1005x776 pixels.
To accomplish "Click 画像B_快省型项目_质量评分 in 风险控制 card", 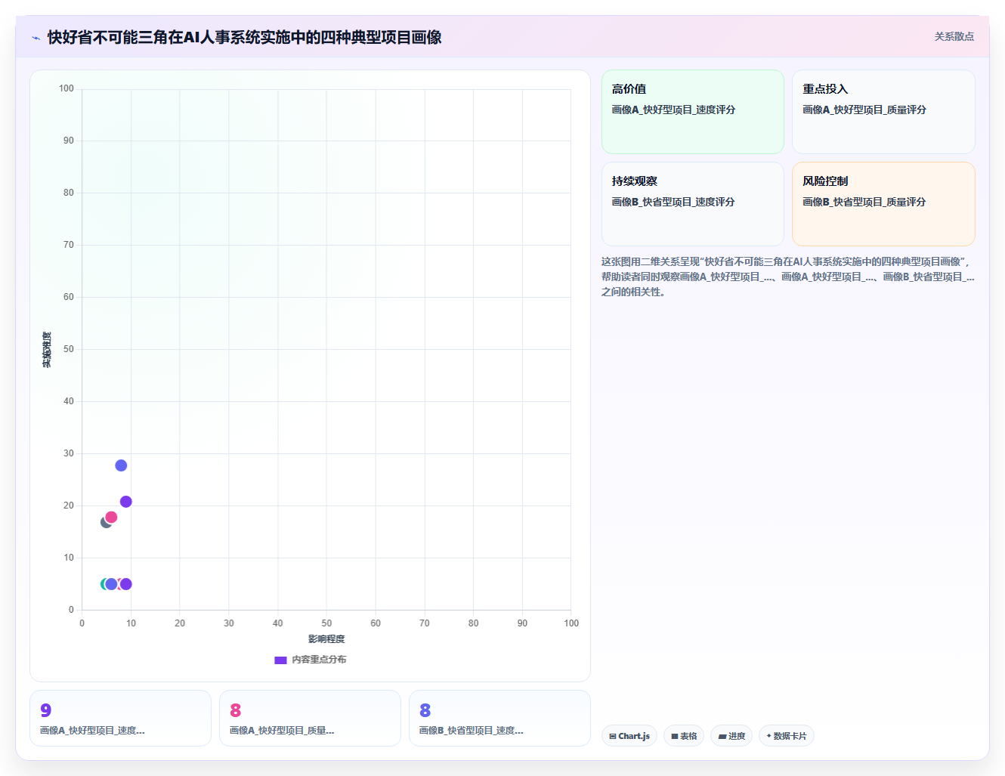I will [864, 202].
